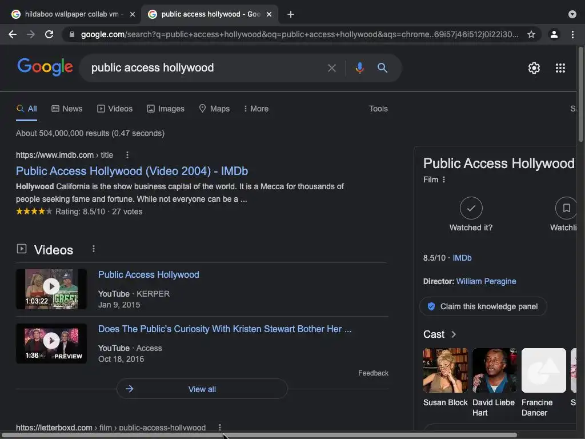The height and width of the screenshot is (439, 585).
Task: Expand the More search categories menu
Action: pos(256,109)
